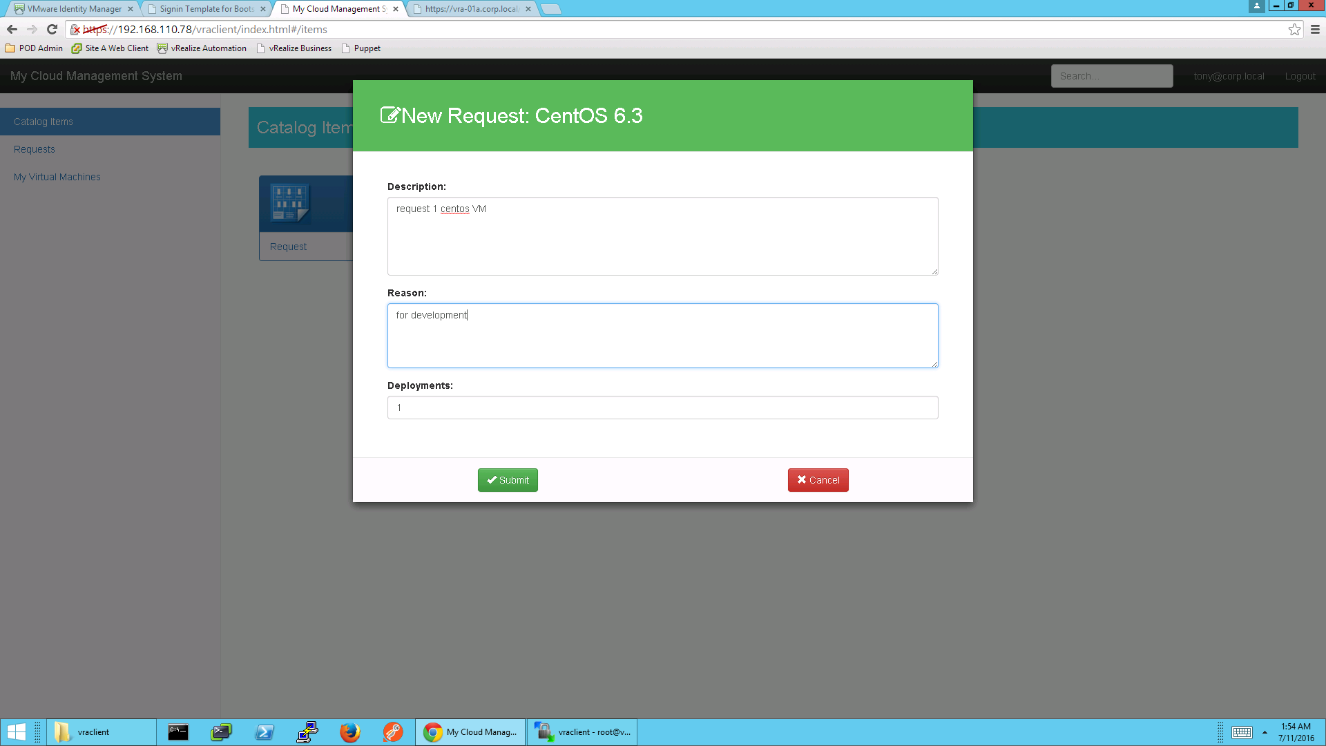The height and width of the screenshot is (746, 1326).
Task: Open Firefox from the taskbar
Action: click(350, 732)
